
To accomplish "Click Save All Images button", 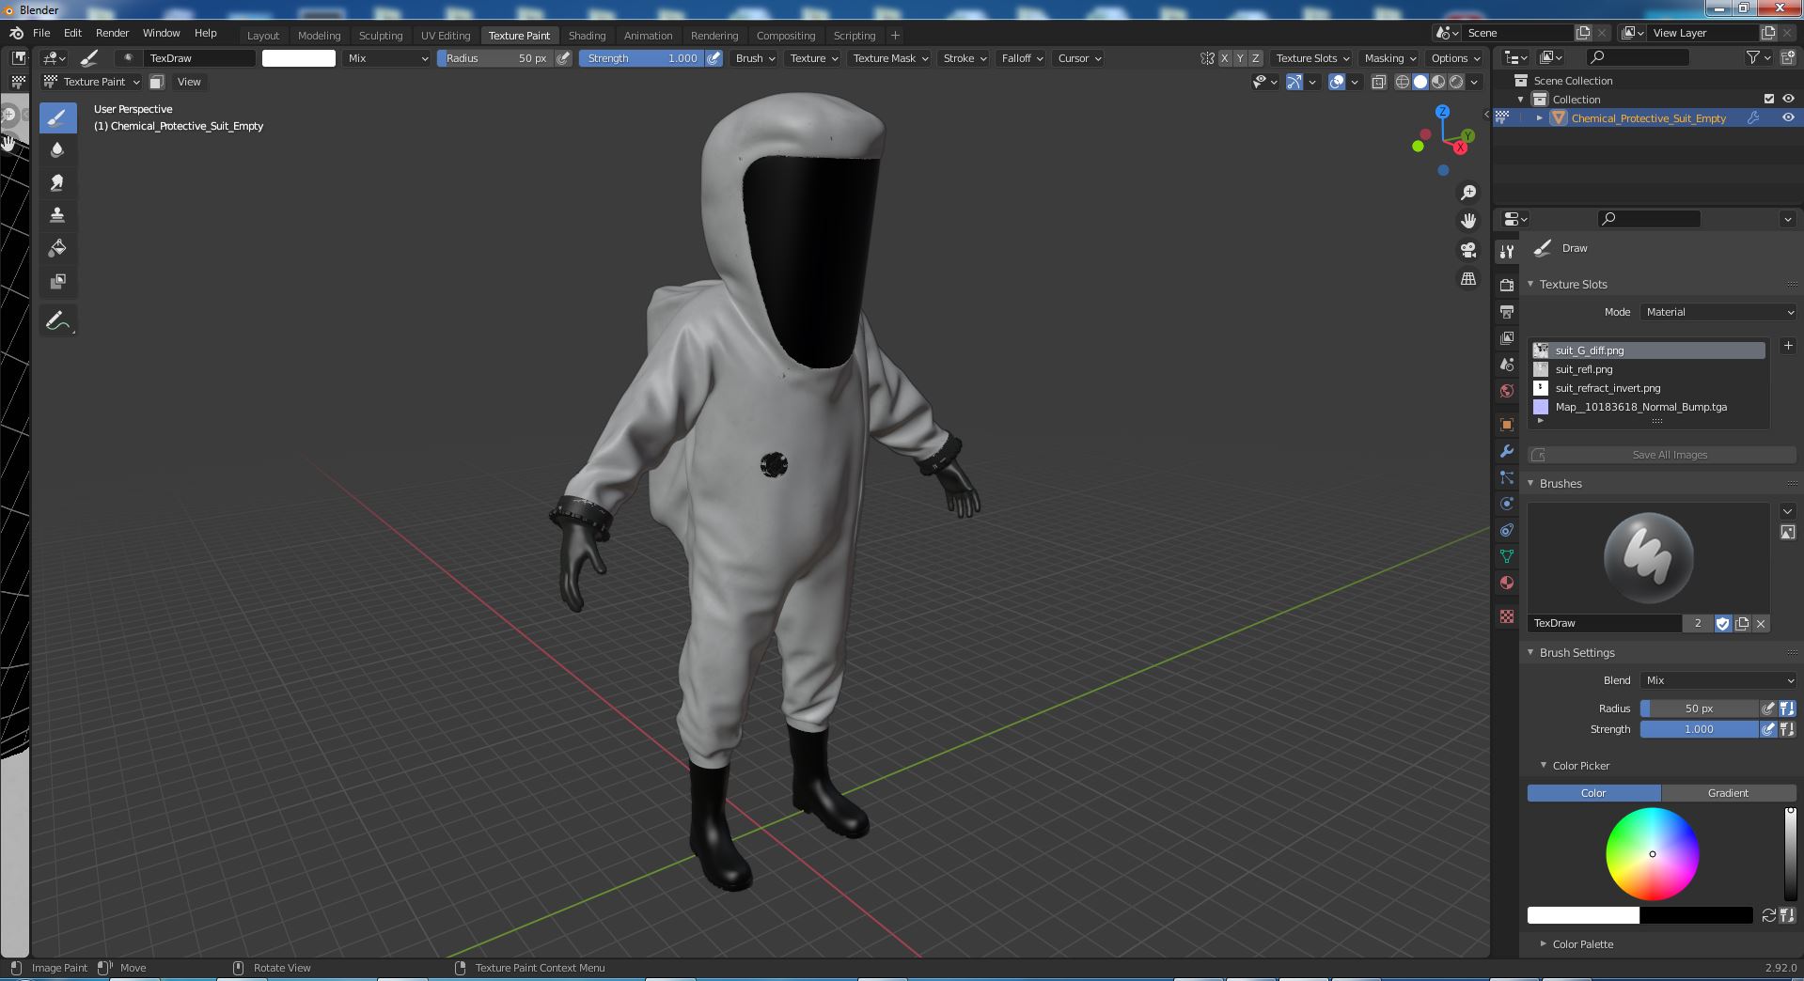I will tap(1662, 455).
